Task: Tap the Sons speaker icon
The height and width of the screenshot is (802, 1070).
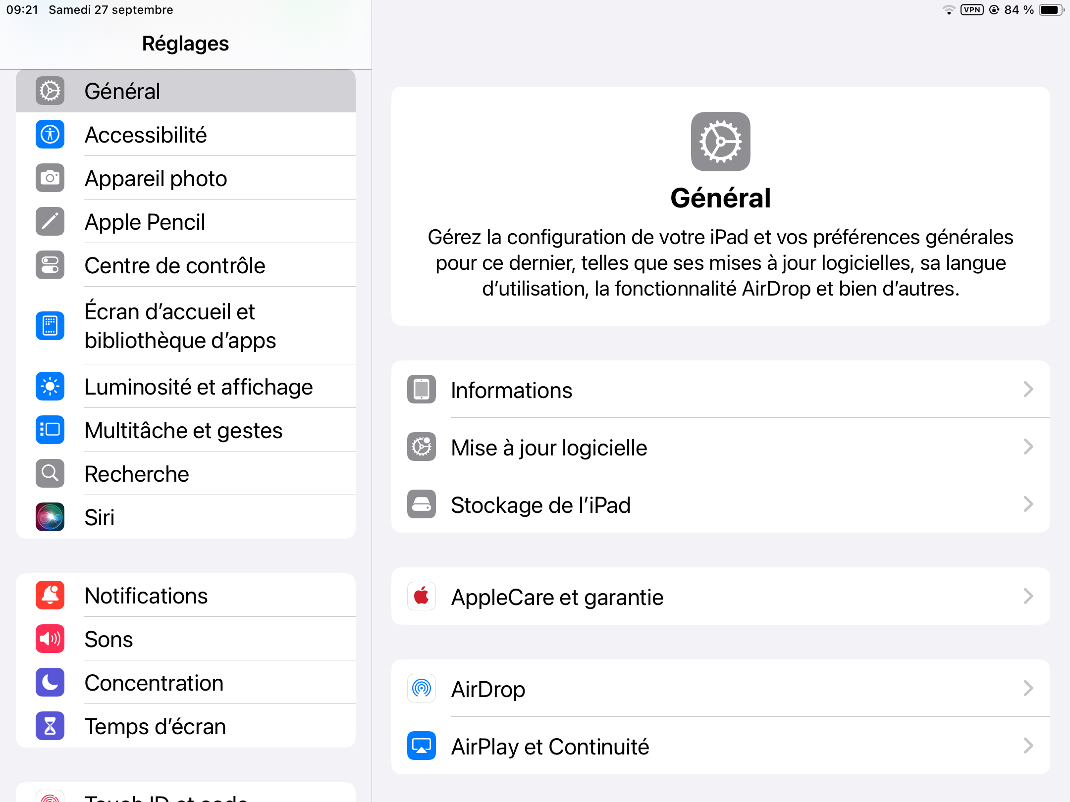Action: point(50,639)
